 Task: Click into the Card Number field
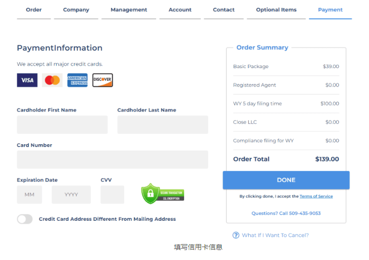click(112, 160)
